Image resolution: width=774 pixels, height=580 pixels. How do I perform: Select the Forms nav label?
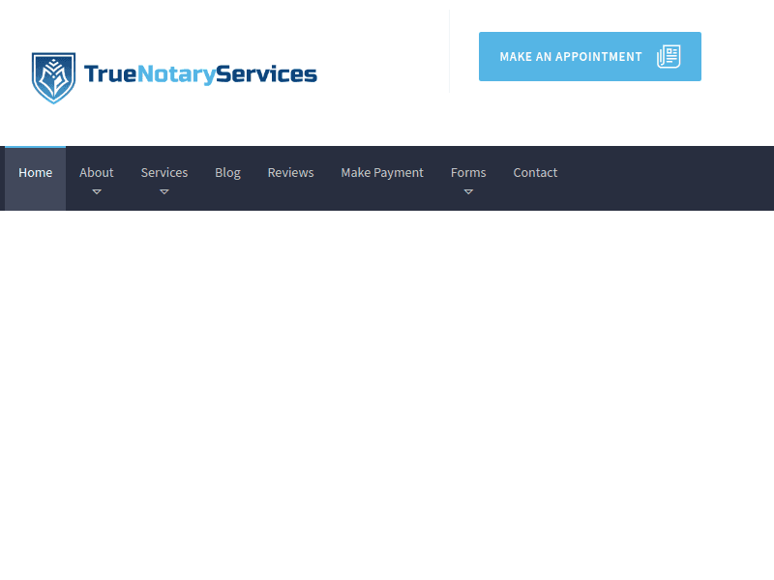coord(468,173)
